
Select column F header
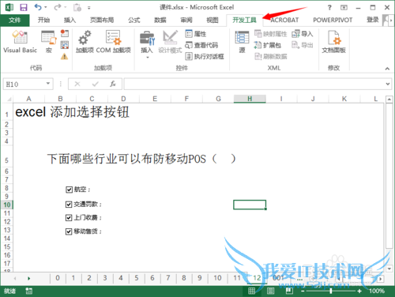186,99
